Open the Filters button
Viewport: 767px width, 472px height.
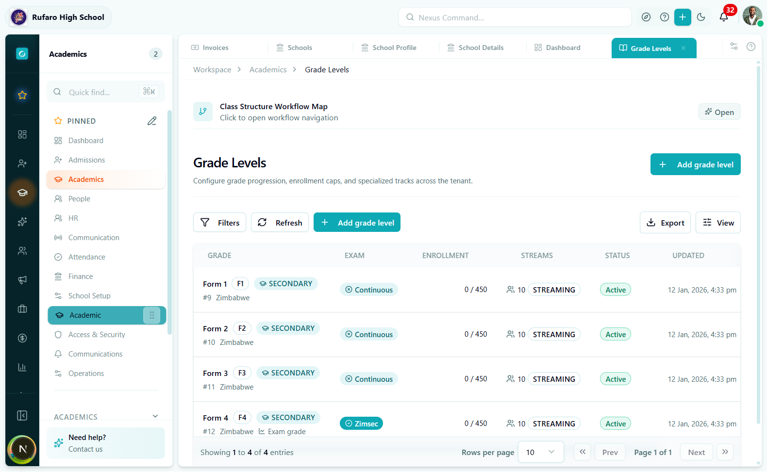point(219,223)
